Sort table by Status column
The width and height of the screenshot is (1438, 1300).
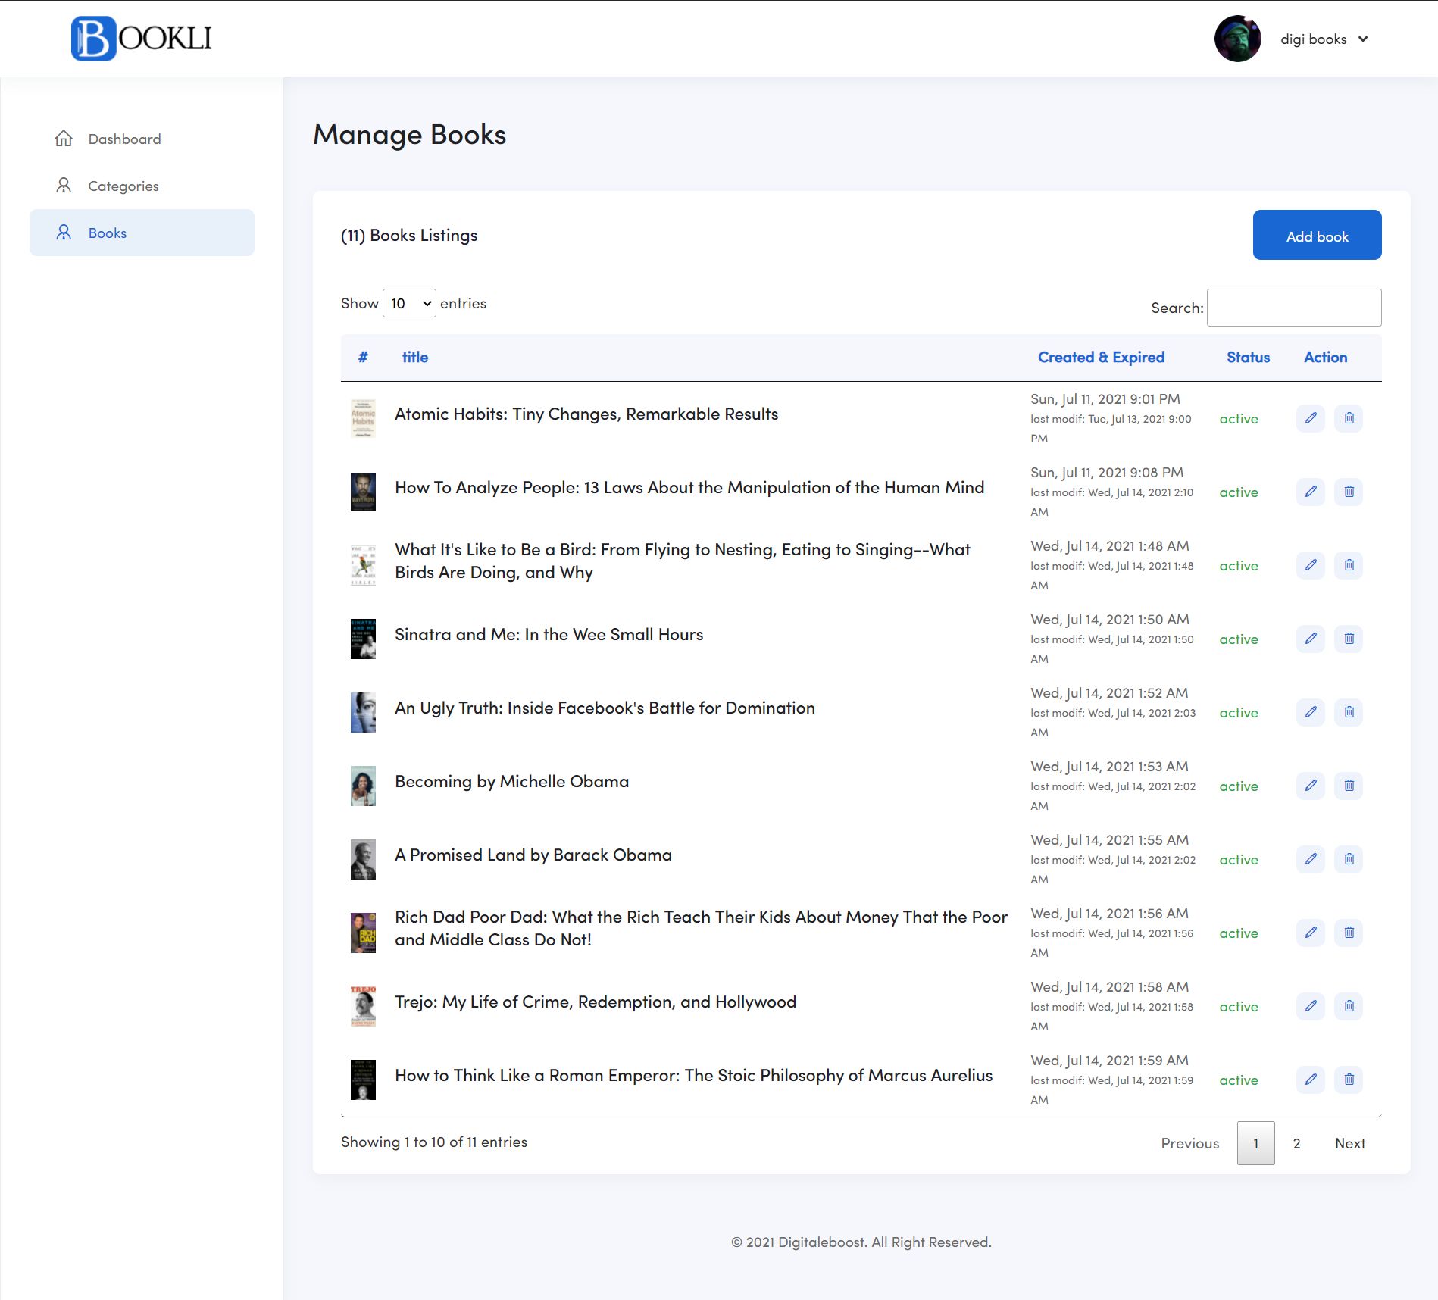(x=1248, y=357)
